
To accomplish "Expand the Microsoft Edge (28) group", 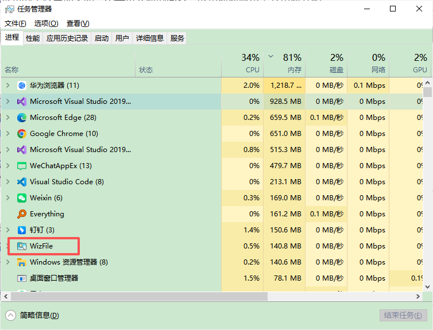I will point(8,118).
